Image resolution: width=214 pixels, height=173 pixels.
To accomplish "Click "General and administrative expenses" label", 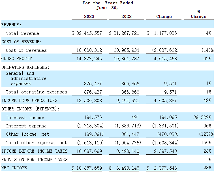I will pos(26,78).
